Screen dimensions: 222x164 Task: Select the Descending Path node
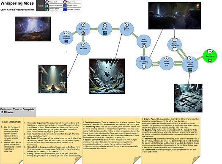coord(144,63)
